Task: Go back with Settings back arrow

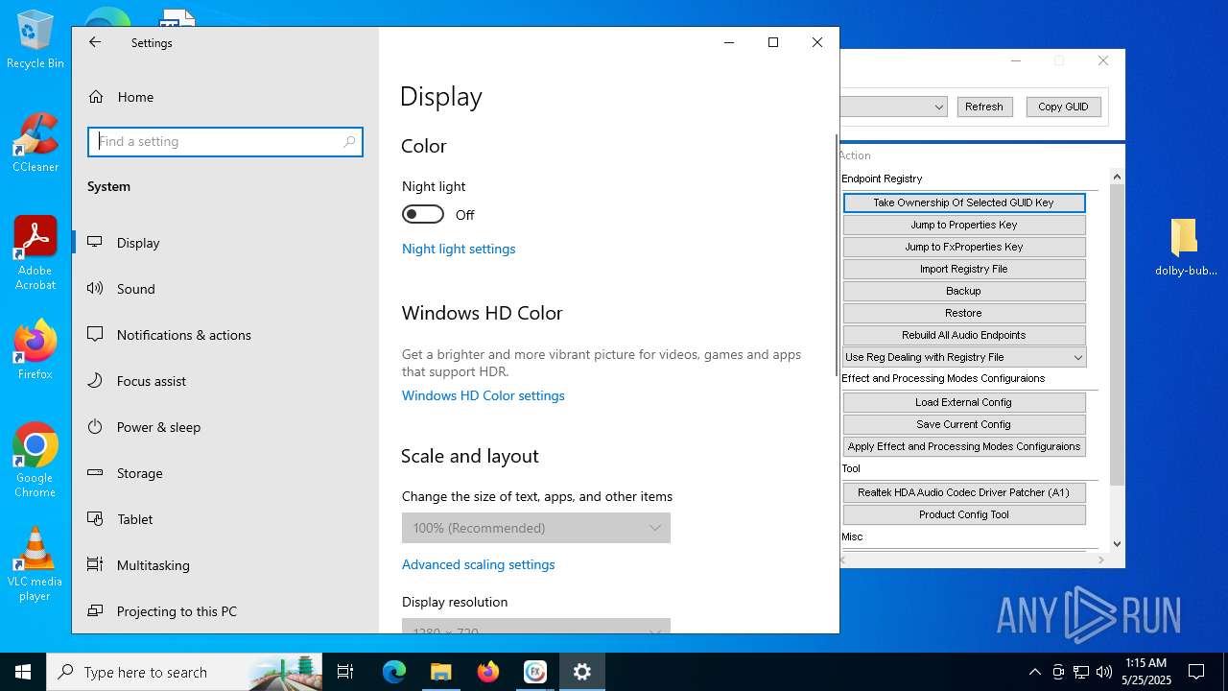Action: tap(95, 42)
